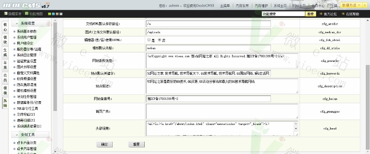This screenshot has height=154, width=370.
Task: Open 点卡产品分类 in the sidebar
Action: [x=27, y=143]
